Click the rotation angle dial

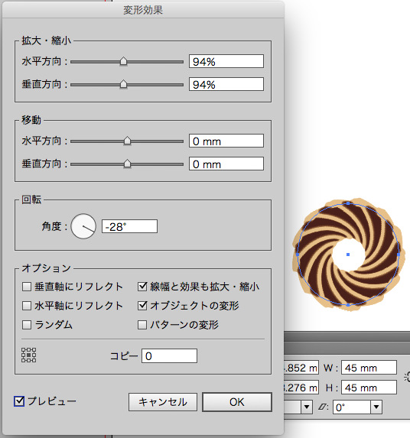tap(83, 226)
